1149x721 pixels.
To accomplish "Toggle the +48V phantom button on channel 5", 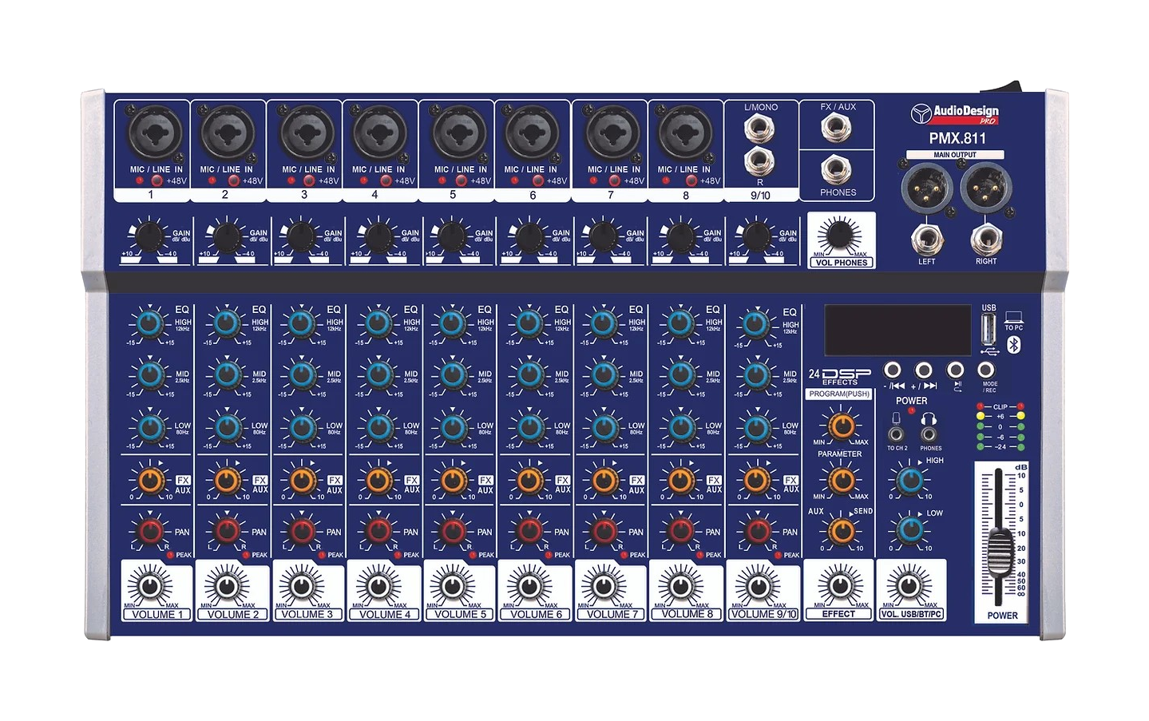I will click(x=461, y=181).
